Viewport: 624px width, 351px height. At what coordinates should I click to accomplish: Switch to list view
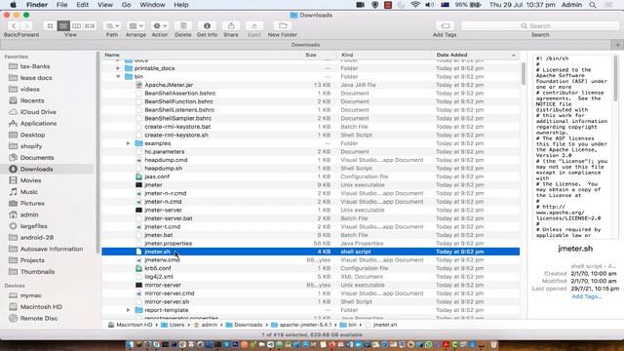tap(63, 26)
